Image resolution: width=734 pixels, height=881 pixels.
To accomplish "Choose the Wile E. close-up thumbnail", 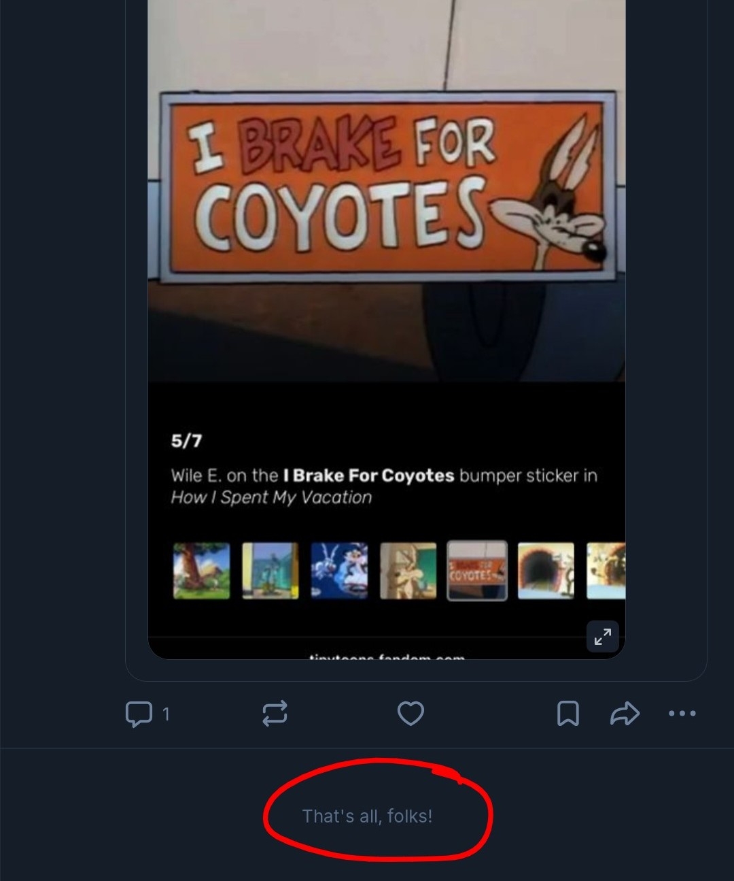I will coord(408,571).
